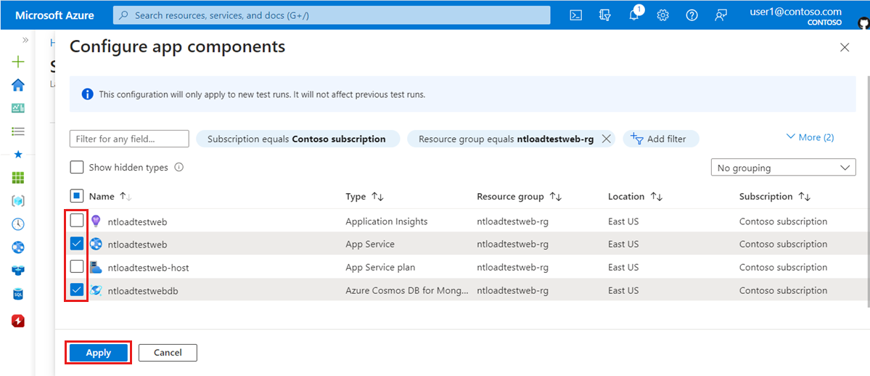Click the Filter for any field box
The width and height of the screenshot is (870, 376).
(129, 139)
